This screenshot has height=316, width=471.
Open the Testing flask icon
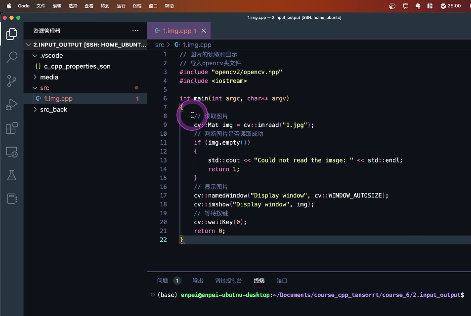pyautogui.click(x=11, y=175)
